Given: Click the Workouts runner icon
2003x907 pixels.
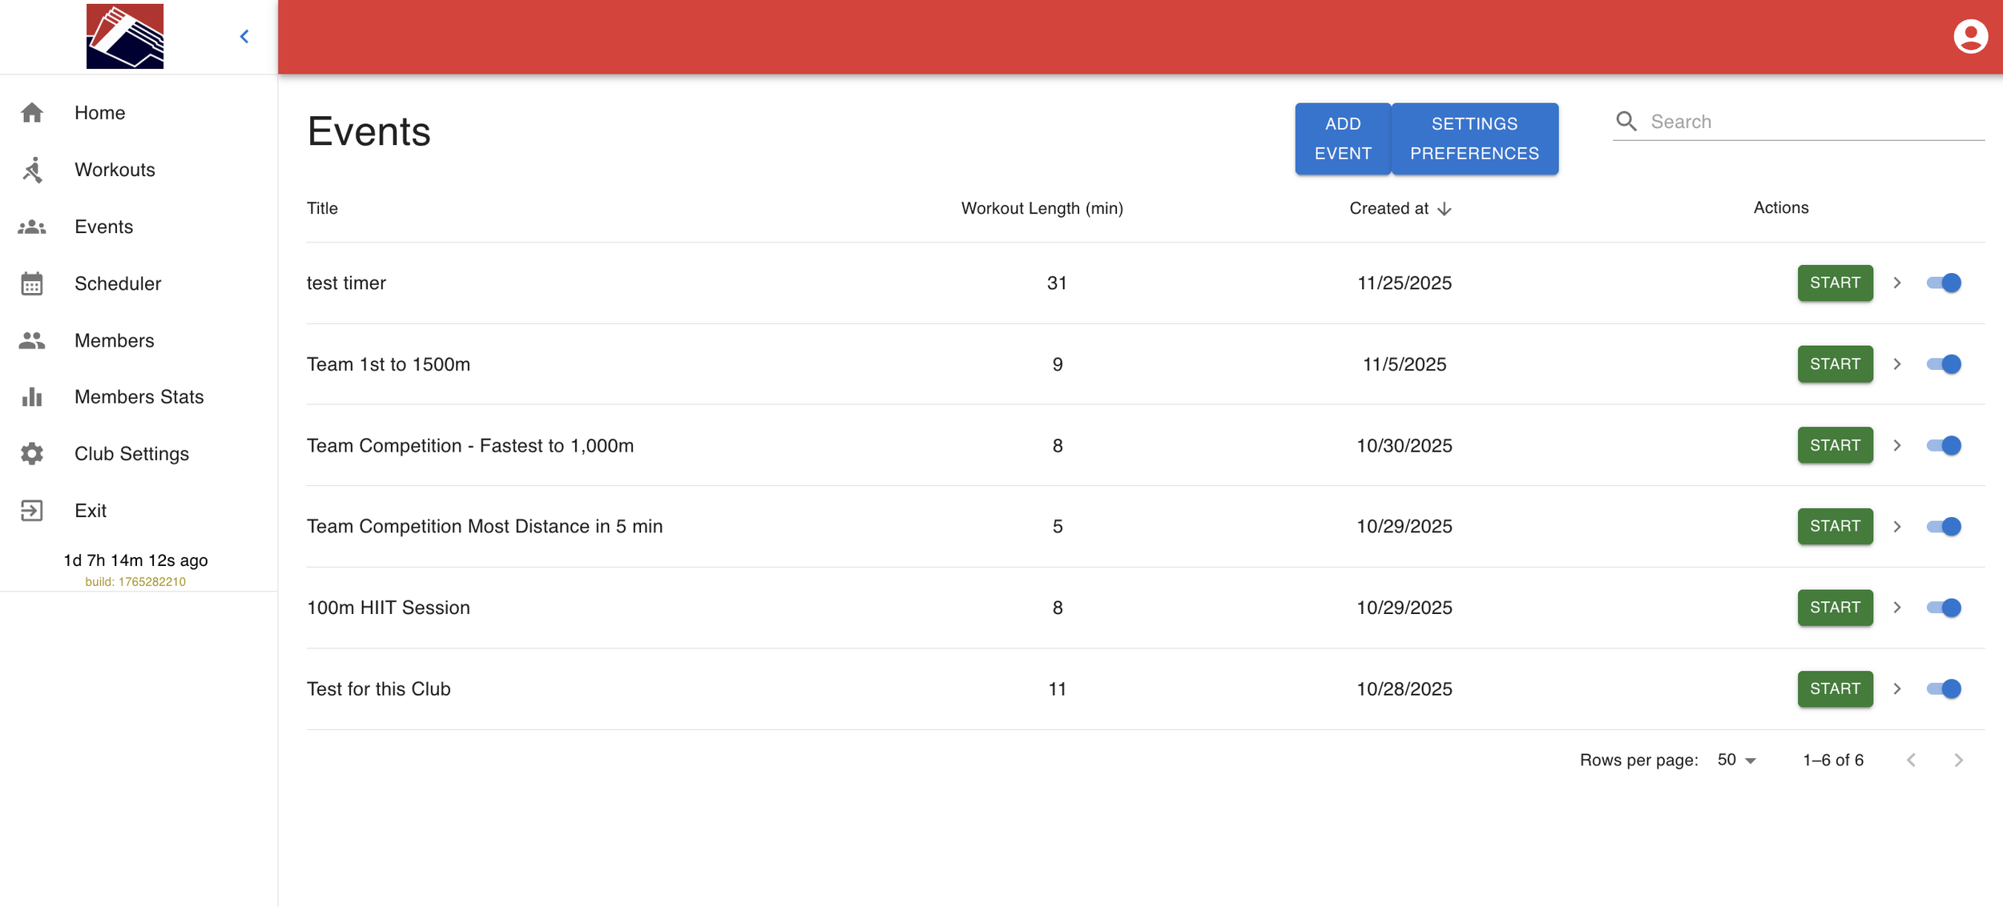Looking at the screenshot, I should [32, 170].
